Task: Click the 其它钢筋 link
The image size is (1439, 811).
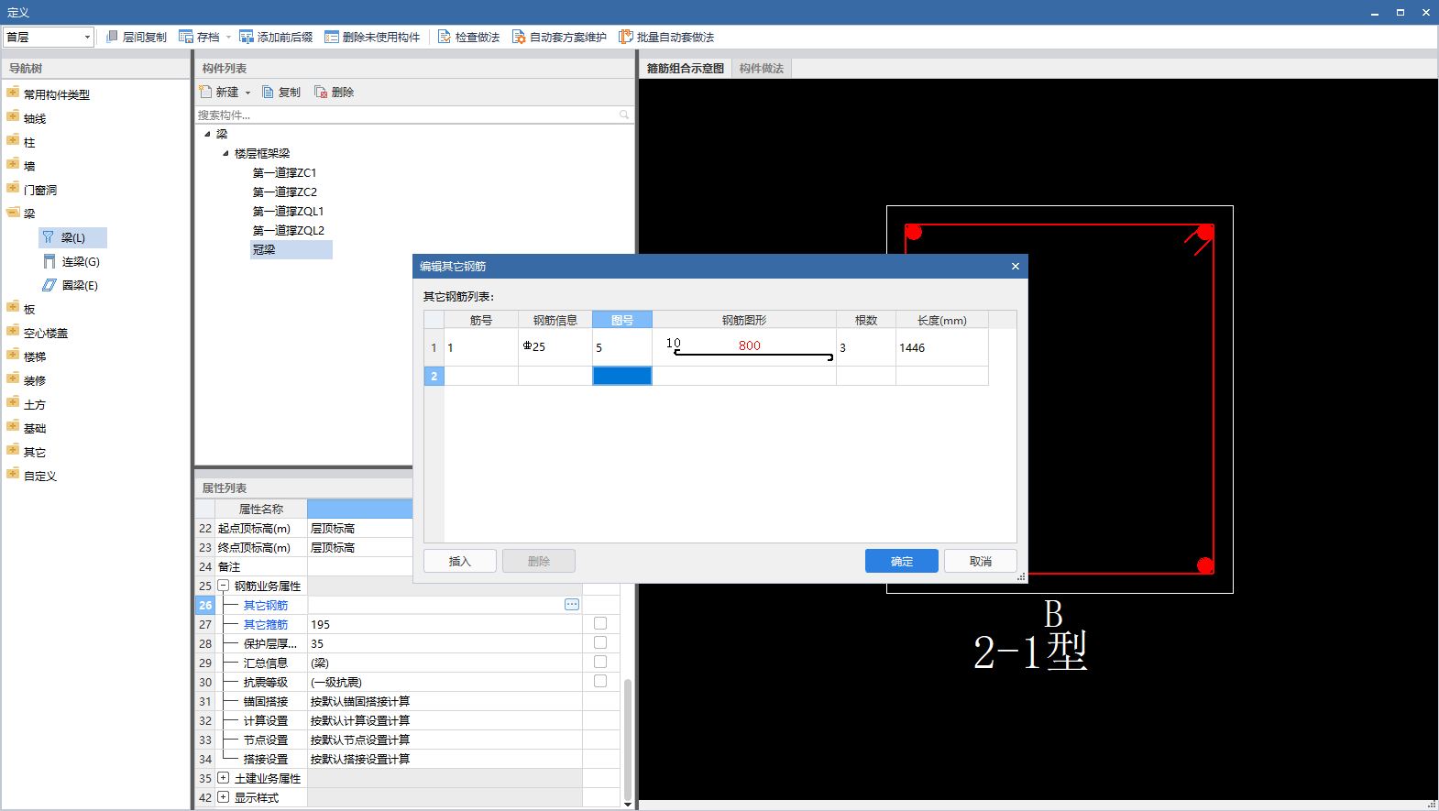Action: (266, 605)
